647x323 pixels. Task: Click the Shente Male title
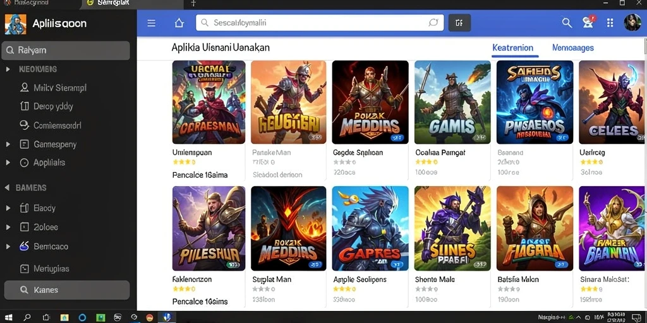[x=435, y=279]
